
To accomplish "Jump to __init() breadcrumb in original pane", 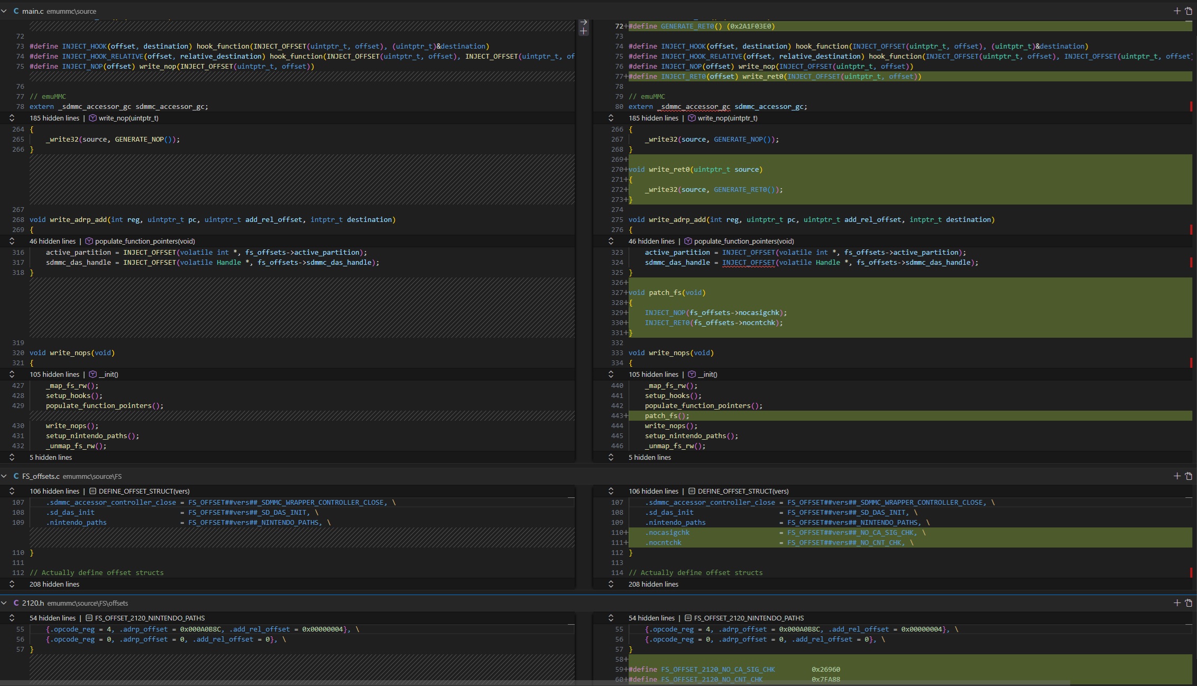I will 108,374.
